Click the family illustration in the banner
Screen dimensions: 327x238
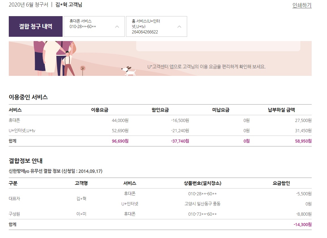(55, 58)
